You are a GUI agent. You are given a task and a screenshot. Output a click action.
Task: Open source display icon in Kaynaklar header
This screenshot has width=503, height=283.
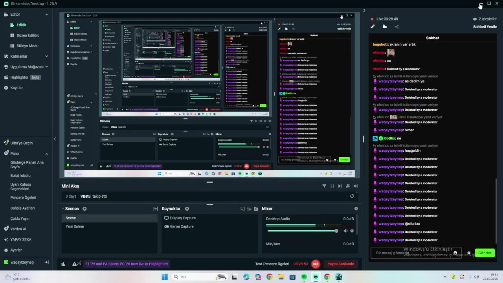[242, 209]
